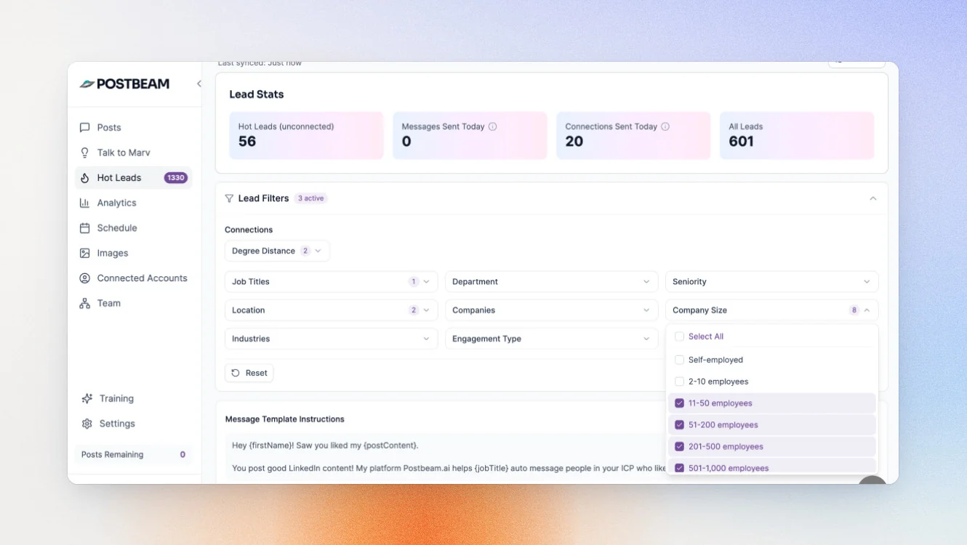Go to Posts in the sidebar
This screenshot has width=967, height=545.
133,127
